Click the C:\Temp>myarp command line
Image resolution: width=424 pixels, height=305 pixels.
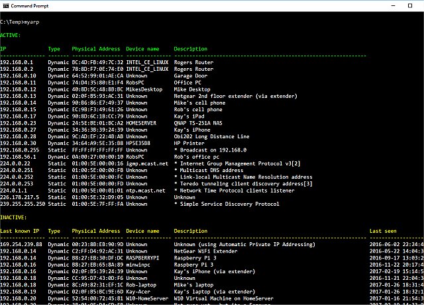tap(19, 23)
